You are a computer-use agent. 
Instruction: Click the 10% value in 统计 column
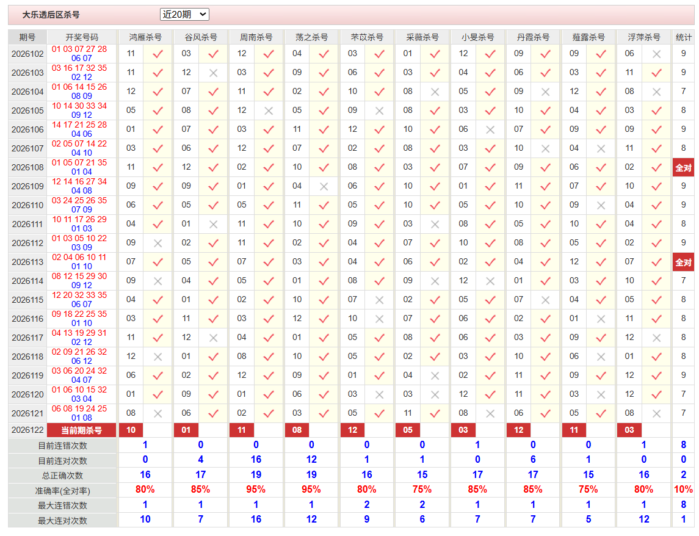coord(683,490)
